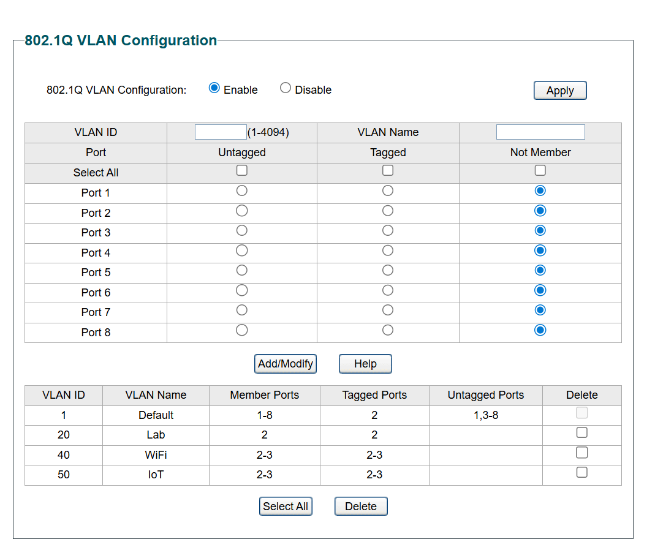Set Port 5 to Untagged

click(242, 270)
